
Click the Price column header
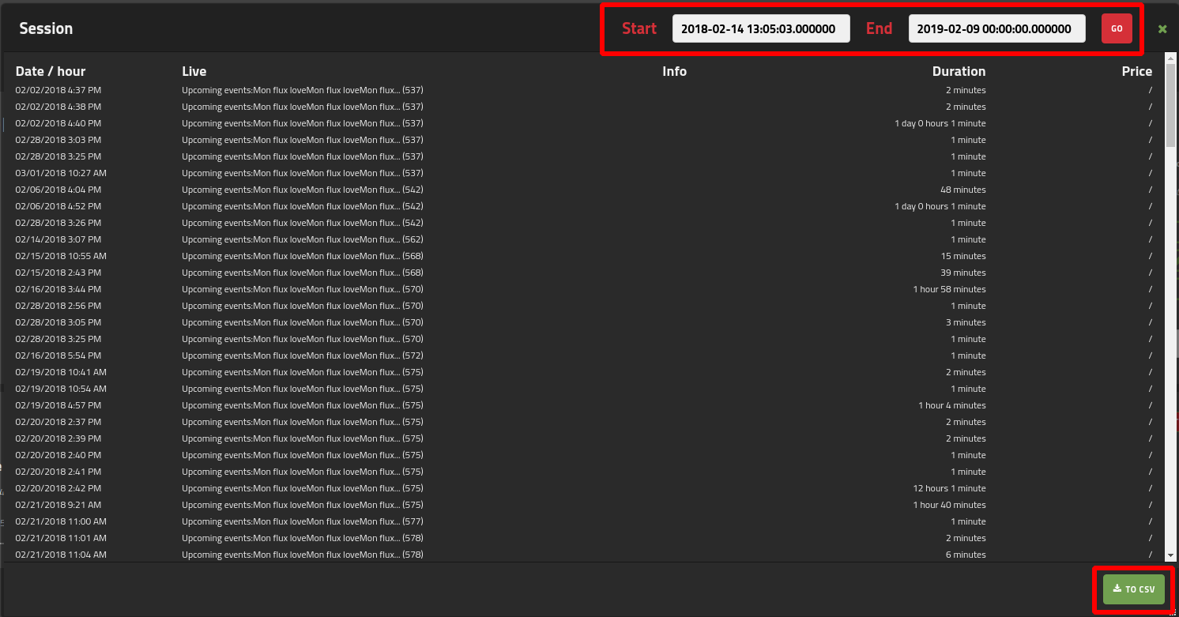1137,71
